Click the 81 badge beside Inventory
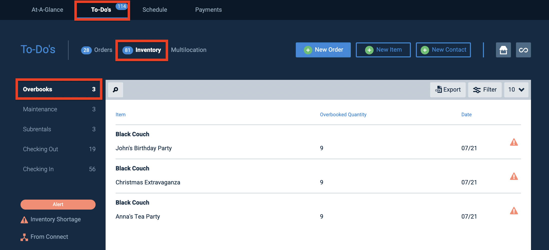This screenshot has height=250, width=549. tap(128, 50)
